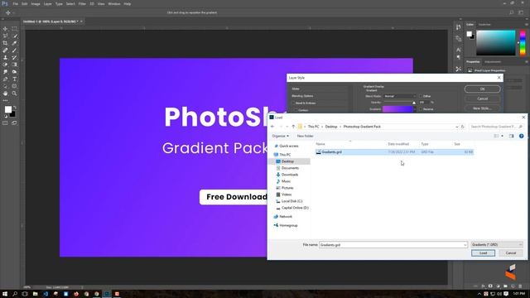Expand the File name history dropdown

465,245
